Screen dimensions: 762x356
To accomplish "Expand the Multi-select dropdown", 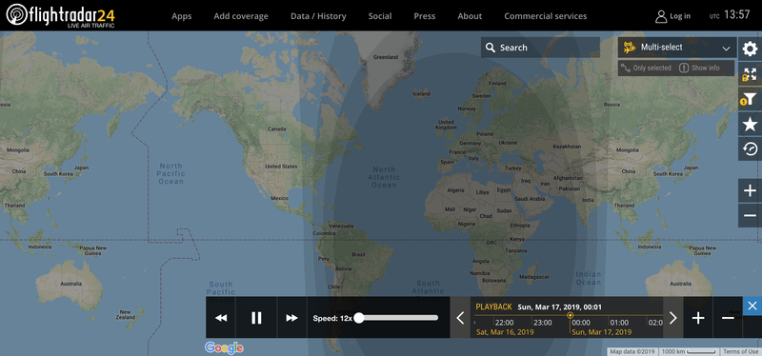I will coord(726,49).
